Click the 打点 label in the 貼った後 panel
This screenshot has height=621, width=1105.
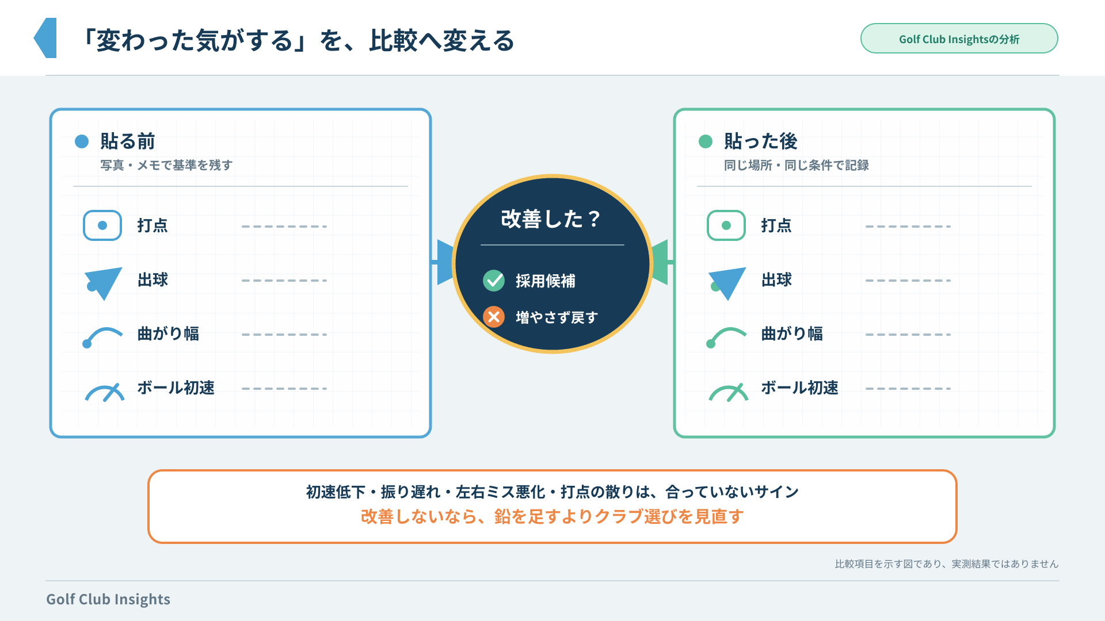[x=776, y=225]
